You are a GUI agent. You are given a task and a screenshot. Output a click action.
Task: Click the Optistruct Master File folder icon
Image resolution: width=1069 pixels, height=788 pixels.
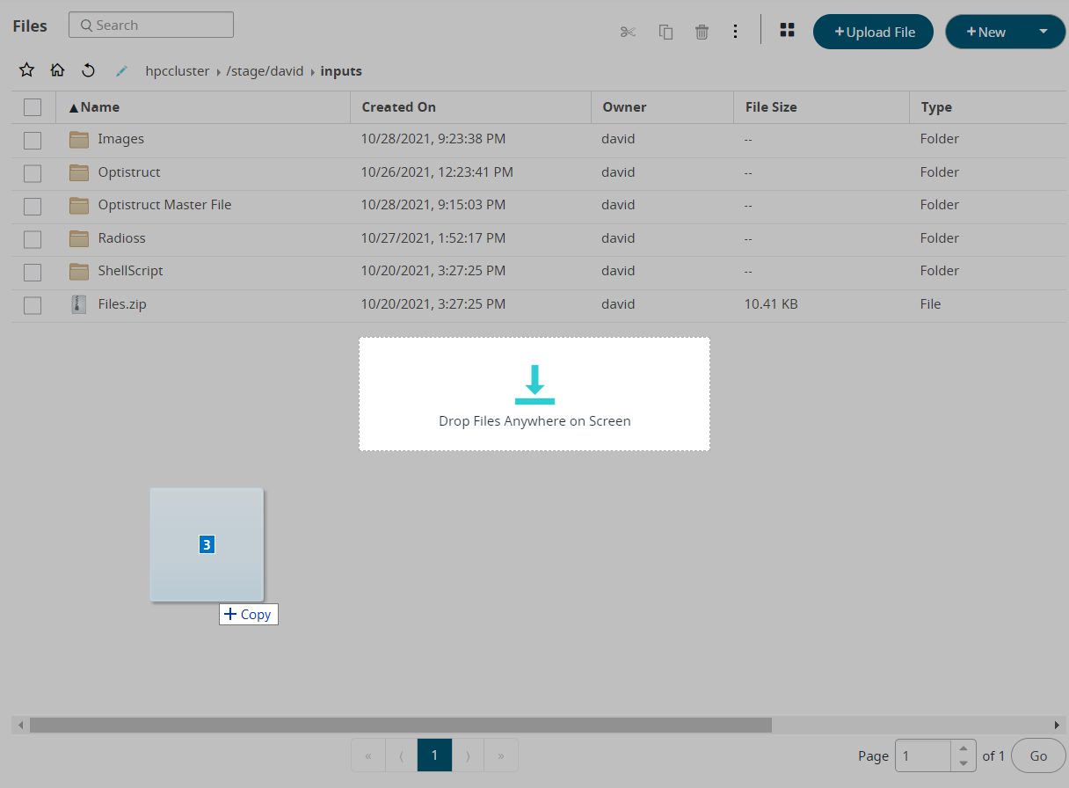click(79, 205)
